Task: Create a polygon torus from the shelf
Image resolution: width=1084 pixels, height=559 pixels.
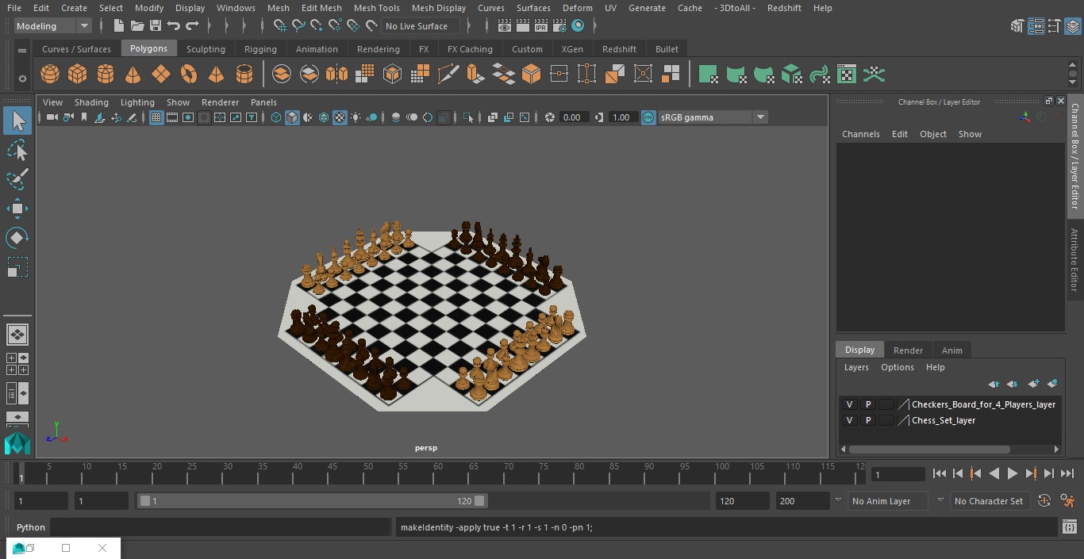Action: pos(189,75)
